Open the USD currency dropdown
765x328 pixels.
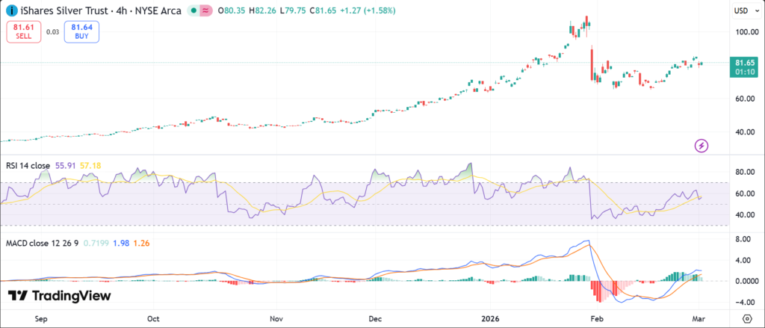[x=745, y=11]
